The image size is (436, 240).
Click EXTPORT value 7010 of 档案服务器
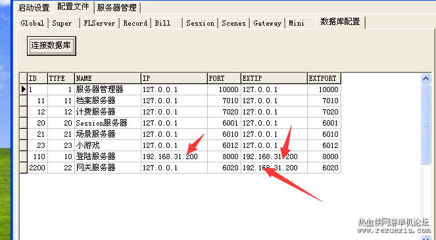(324, 101)
